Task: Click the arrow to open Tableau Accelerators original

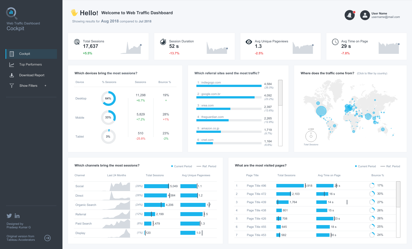Action: point(47,238)
